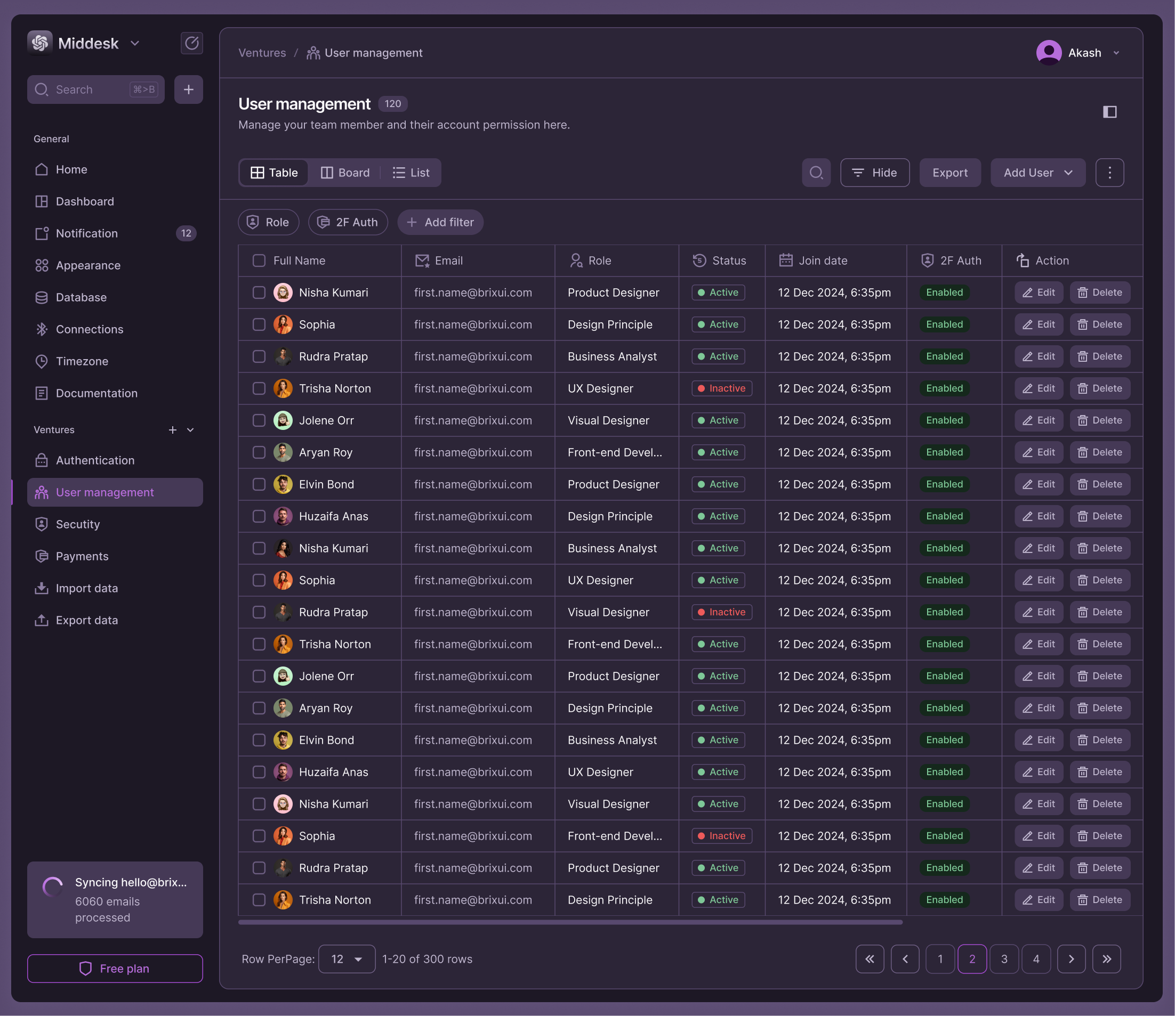This screenshot has height=1016, width=1175.
Task: Click the three-dot overflow menu near Add User
Action: coord(1109,173)
